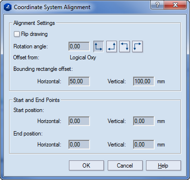Select the top-right origin axis orientation icon
This screenshot has height=180, width=190.
click(124, 46)
